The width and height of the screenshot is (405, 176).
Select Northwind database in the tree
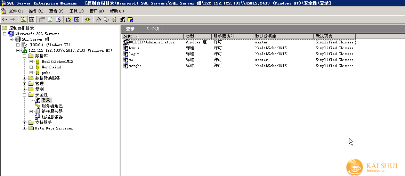click(51, 67)
